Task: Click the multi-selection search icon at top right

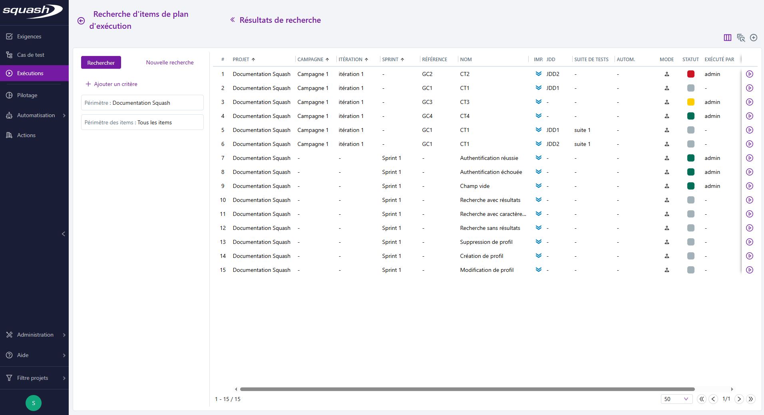Action: pyautogui.click(x=741, y=38)
